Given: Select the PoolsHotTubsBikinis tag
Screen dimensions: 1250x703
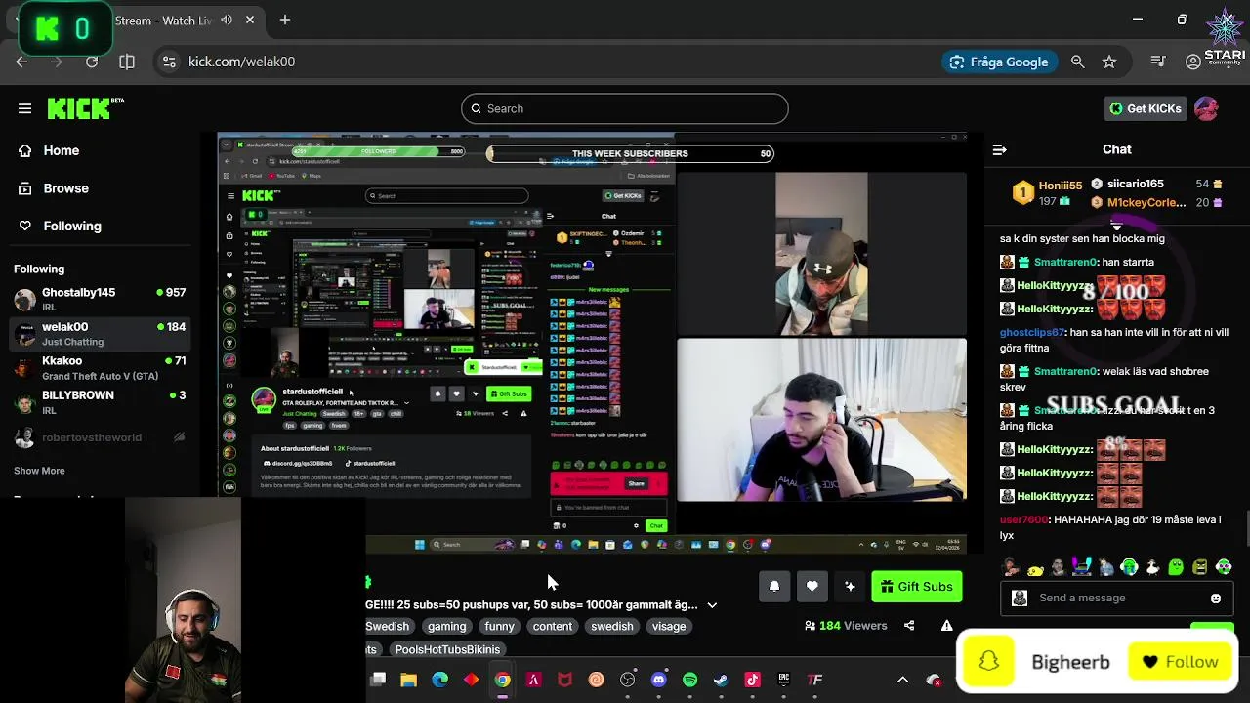Looking at the screenshot, I should [447, 649].
